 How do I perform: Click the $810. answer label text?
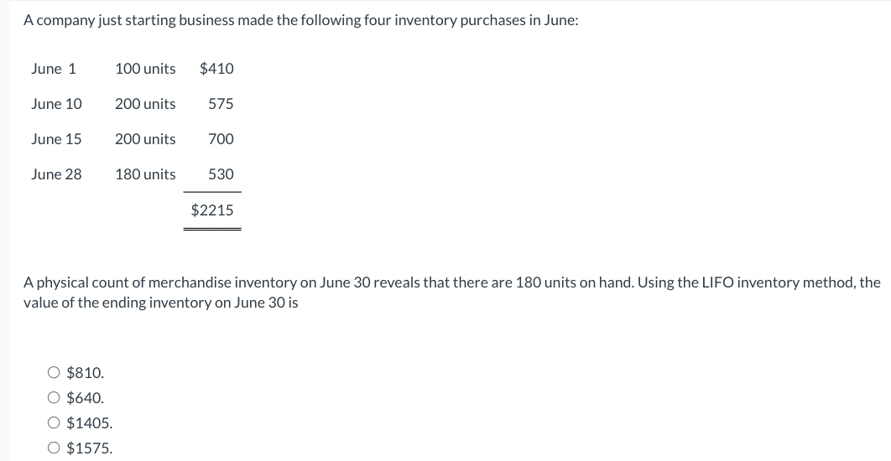click(86, 373)
